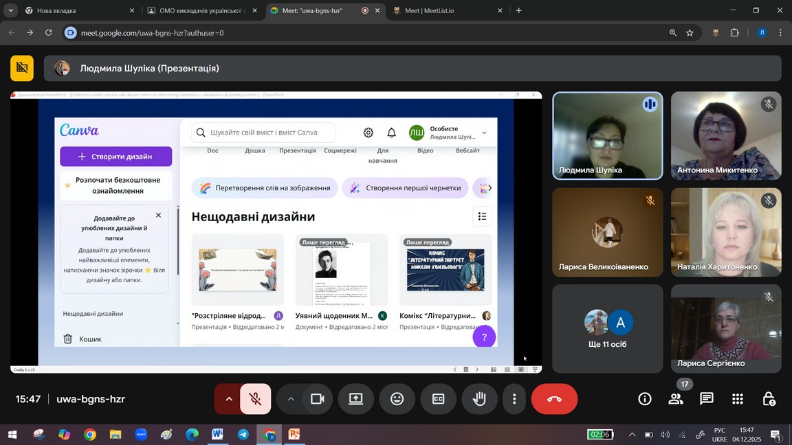
Task: Open meeting details info icon
Action: point(645,399)
